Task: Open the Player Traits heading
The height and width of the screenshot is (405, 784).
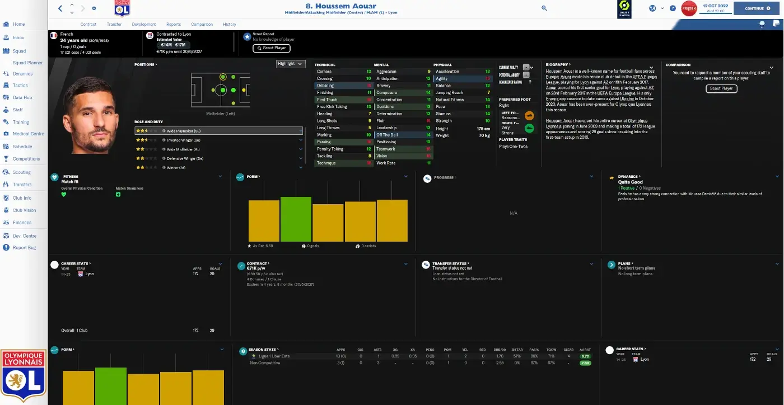Action: point(514,140)
